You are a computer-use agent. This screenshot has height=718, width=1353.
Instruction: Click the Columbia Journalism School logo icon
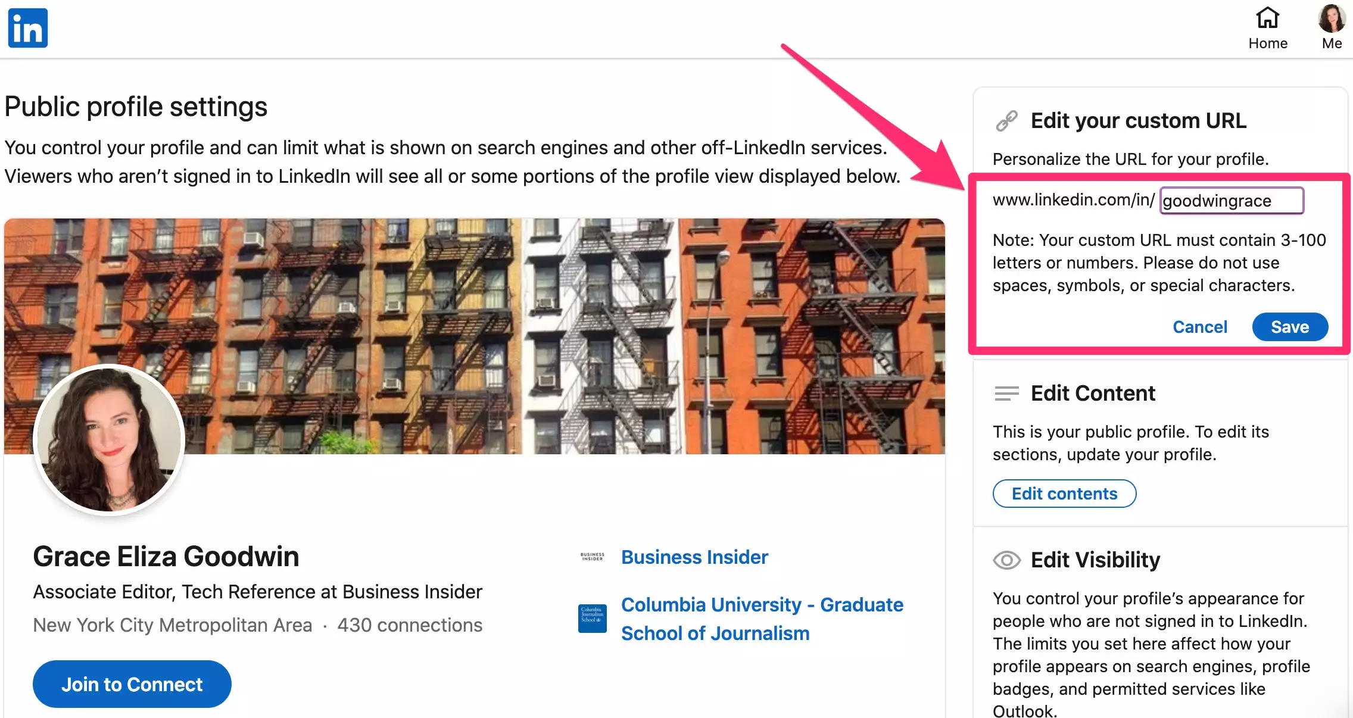[x=592, y=619]
